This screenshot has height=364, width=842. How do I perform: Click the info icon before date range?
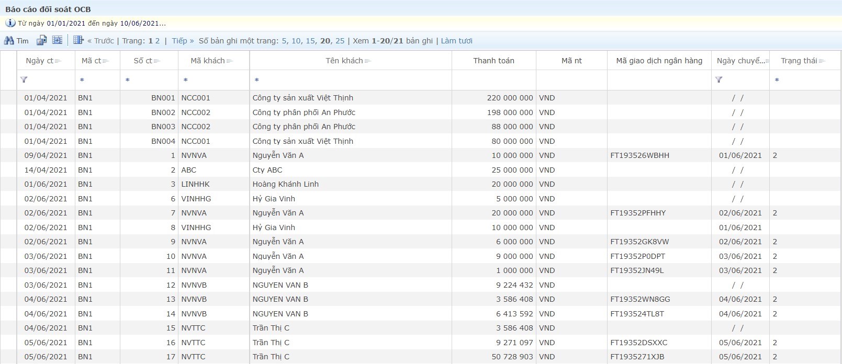(x=10, y=24)
